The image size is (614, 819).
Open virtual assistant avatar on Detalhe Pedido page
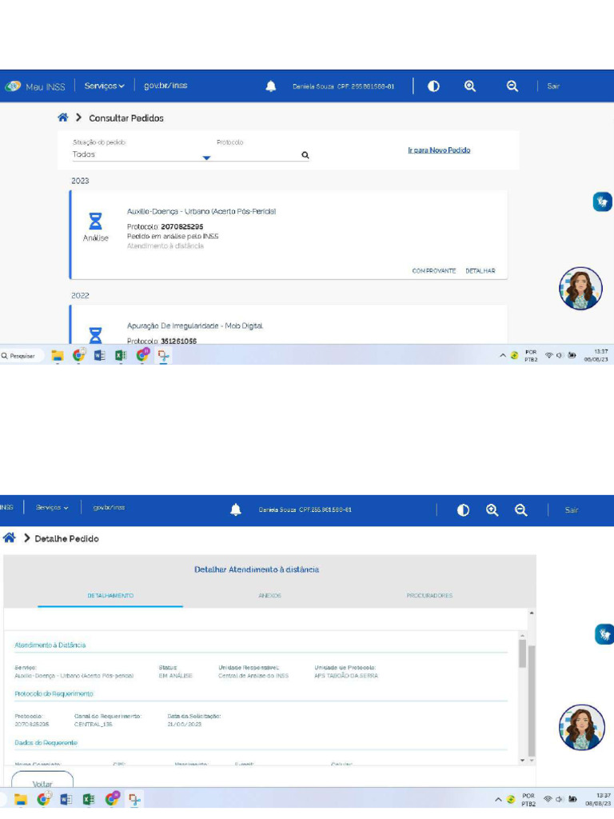click(x=582, y=727)
